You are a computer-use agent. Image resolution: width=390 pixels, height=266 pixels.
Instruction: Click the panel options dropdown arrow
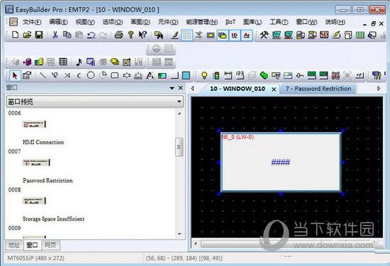click(x=172, y=88)
